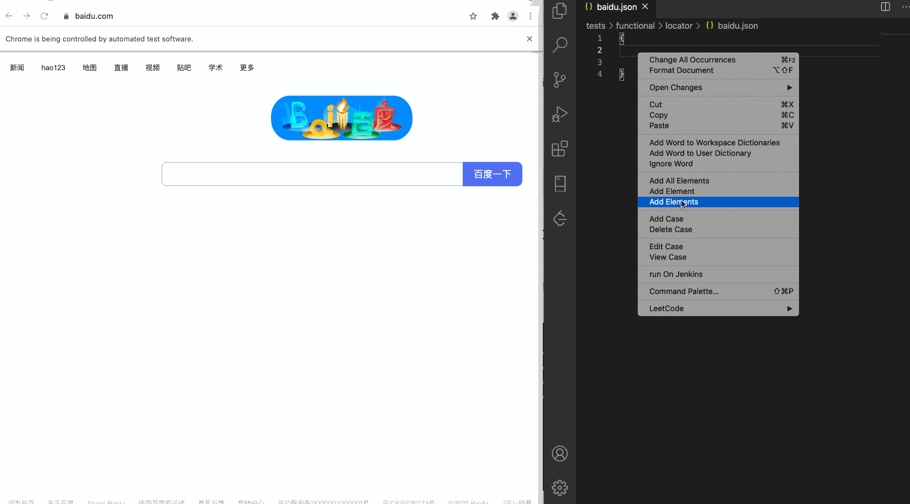
Task: Expand the LeetCode submenu
Action: (x=718, y=308)
